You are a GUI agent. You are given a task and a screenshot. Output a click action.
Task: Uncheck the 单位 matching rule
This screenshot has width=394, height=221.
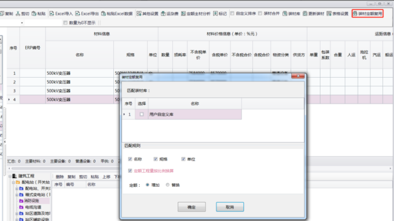[x=183, y=159]
